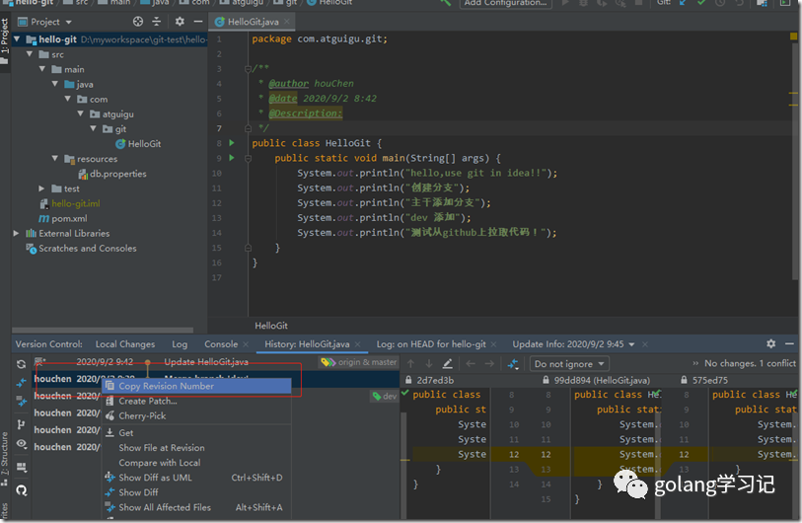Choose Show All Affected Files

click(197, 507)
